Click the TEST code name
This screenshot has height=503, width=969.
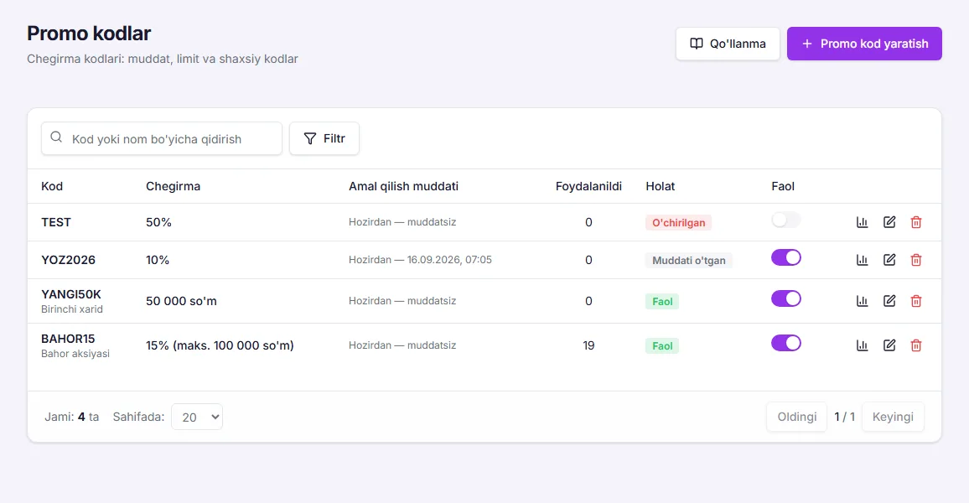point(56,222)
